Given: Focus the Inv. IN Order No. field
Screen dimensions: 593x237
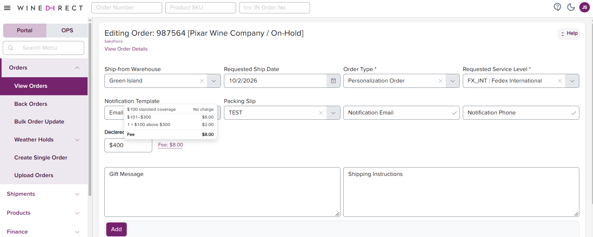Looking at the screenshot, I should coord(275,8).
